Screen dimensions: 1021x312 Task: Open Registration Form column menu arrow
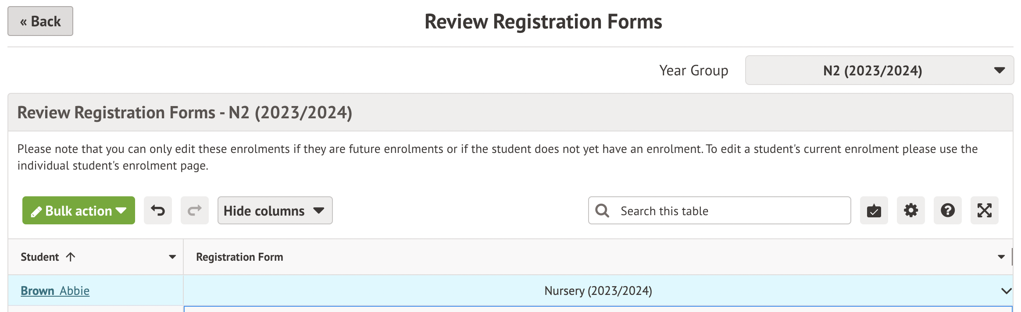click(x=1001, y=257)
